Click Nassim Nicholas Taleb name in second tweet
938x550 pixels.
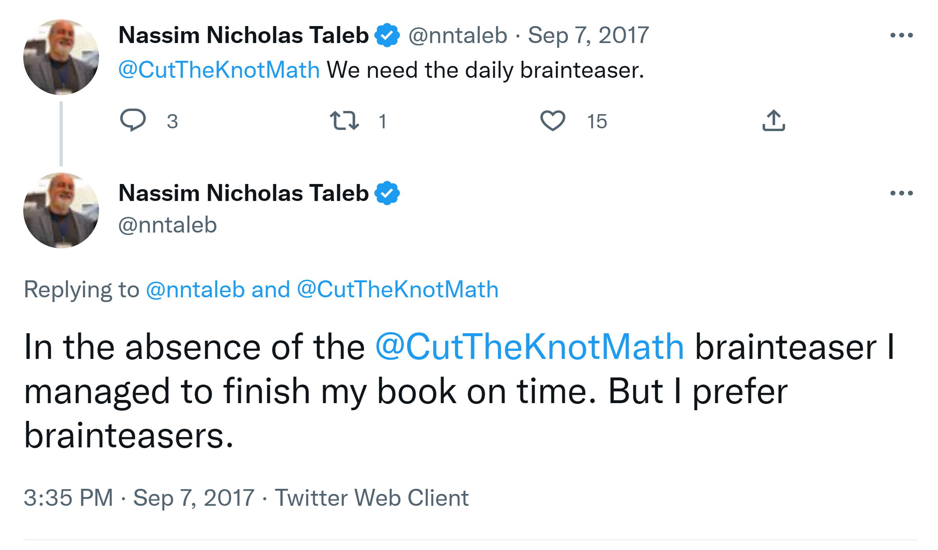tap(243, 193)
